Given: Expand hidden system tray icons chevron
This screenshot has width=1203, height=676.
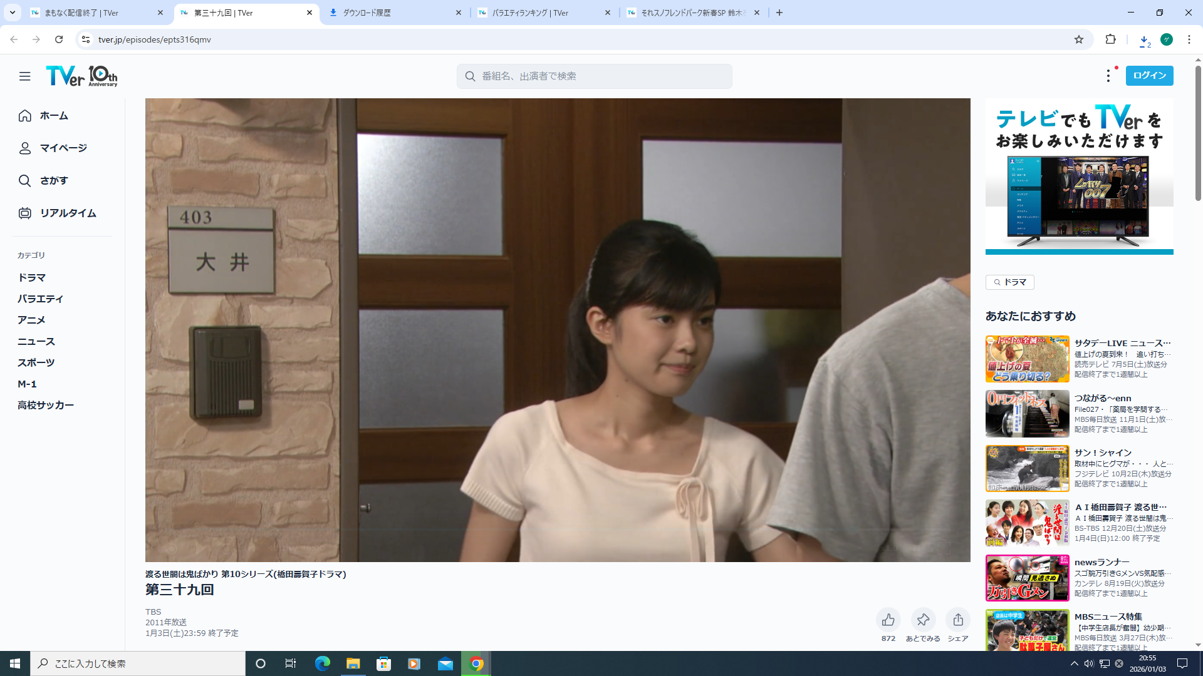Looking at the screenshot, I should [1074, 663].
